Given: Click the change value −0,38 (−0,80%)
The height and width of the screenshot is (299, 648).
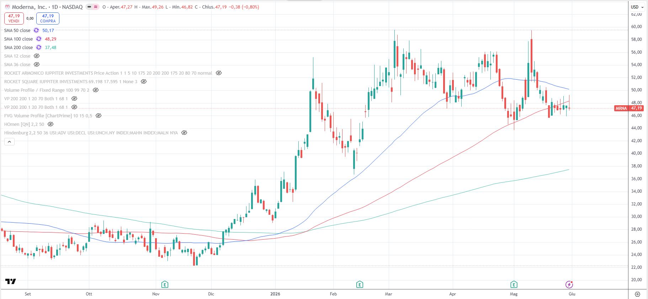Looking at the screenshot, I should coord(244,7).
